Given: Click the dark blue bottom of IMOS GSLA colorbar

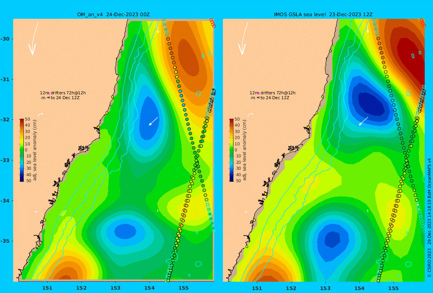Looking at the screenshot, I should click(x=232, y=180).
